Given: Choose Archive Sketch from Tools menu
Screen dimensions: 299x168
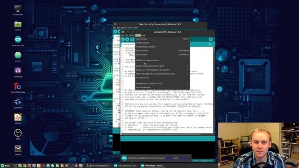Looking at the screenshot, I should pyautogui.click(x=162, y=43).
